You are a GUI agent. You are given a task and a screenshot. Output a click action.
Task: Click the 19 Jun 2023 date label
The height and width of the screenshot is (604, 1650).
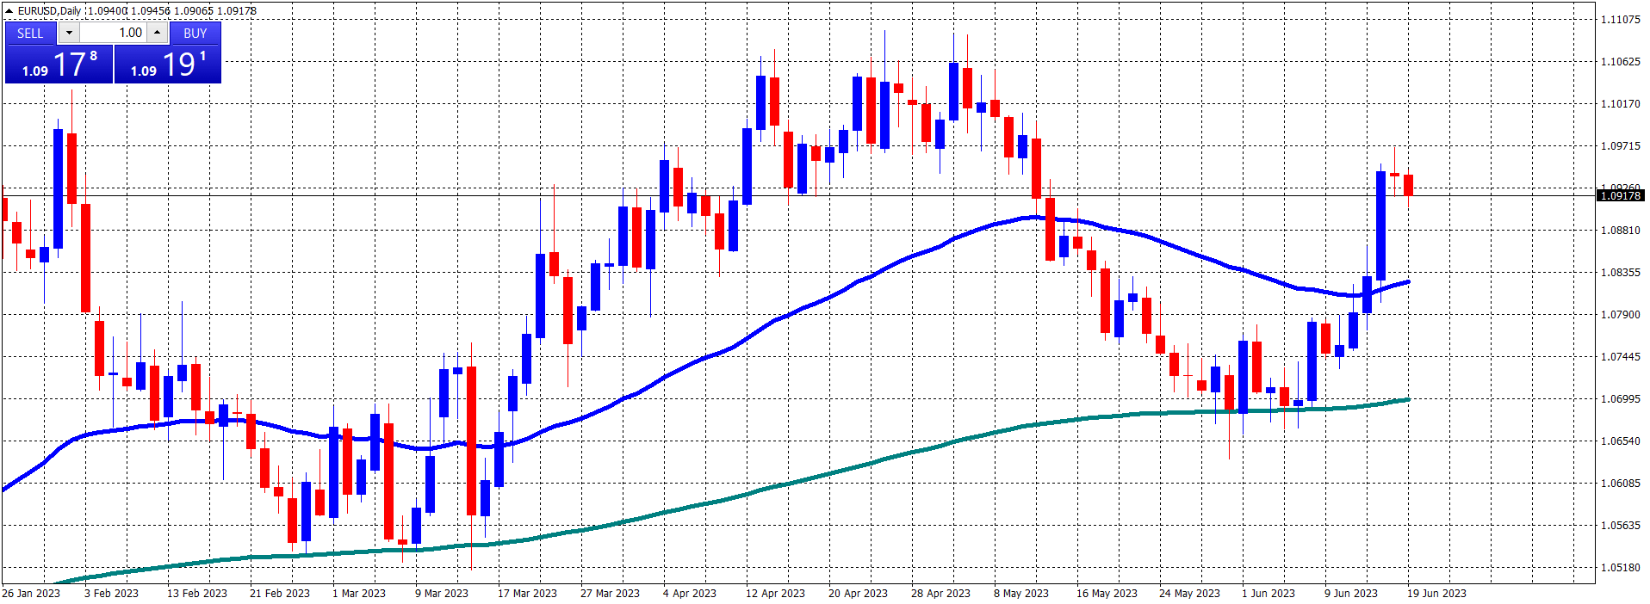click(1436, 593)
